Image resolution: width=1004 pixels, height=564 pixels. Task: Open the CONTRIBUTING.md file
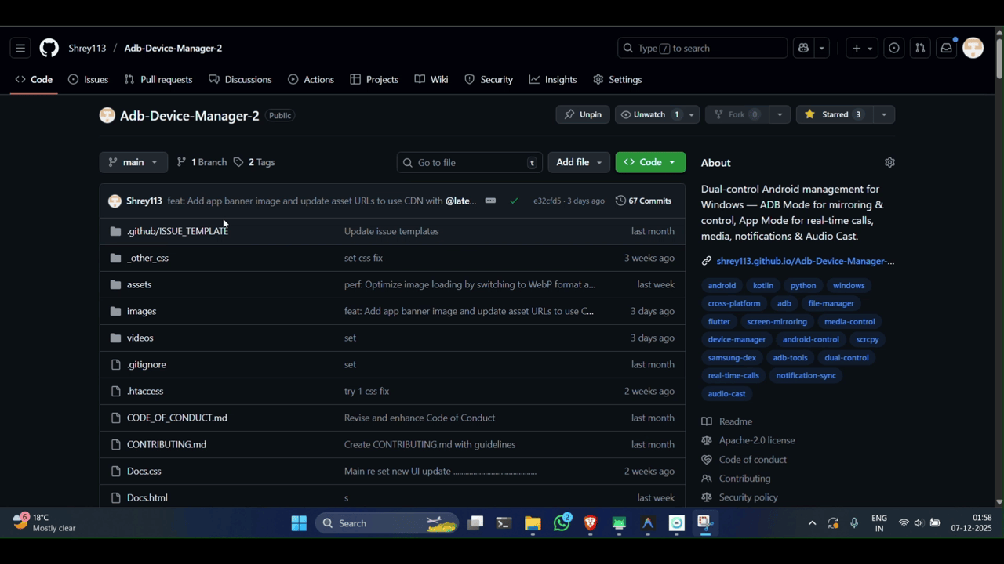166,444
